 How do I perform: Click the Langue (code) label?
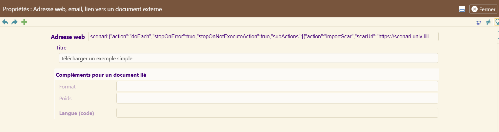[x=77, y=113]
